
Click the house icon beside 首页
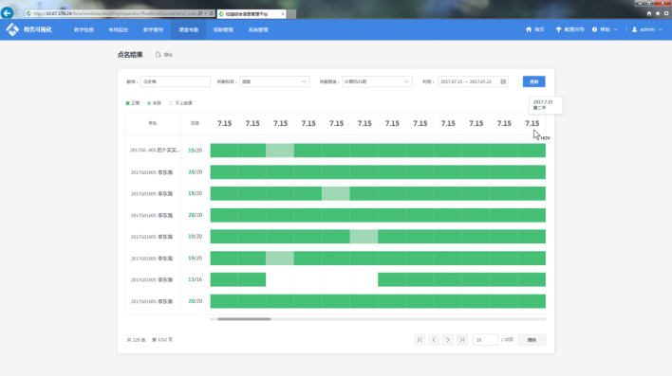click(x=529, y=29)
